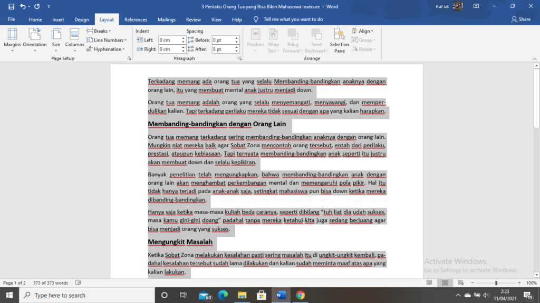Screen dimensions: 540x303
Task: Click the zoom slider handle
Action: (496, 282)
